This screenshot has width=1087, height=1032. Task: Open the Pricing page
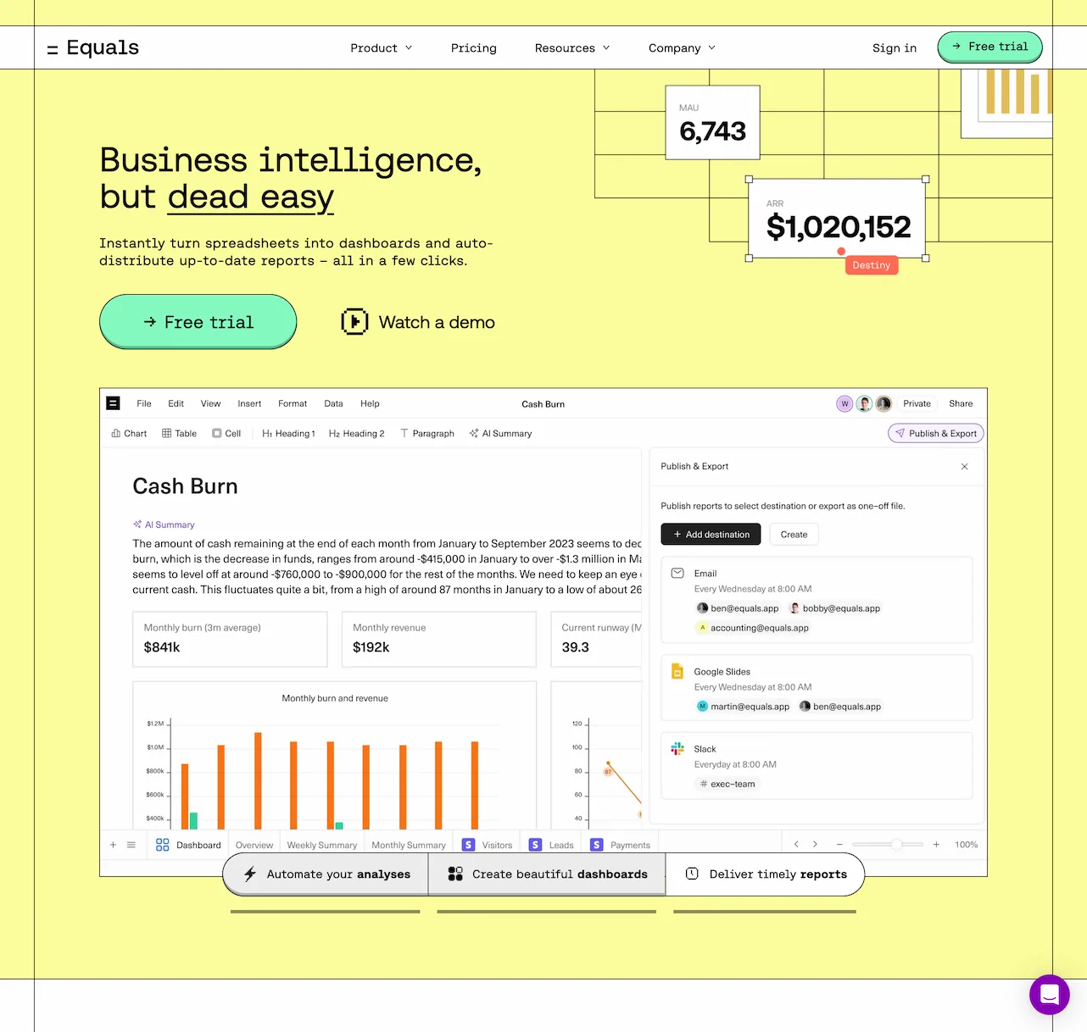coord(473,48)
